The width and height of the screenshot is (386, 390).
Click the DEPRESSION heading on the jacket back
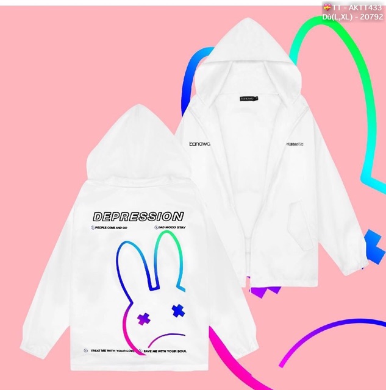[x=138, y=217]
